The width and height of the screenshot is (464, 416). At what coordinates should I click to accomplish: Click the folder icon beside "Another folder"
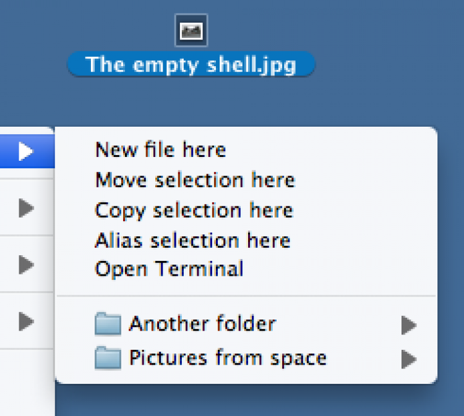(x=108, y=324)
